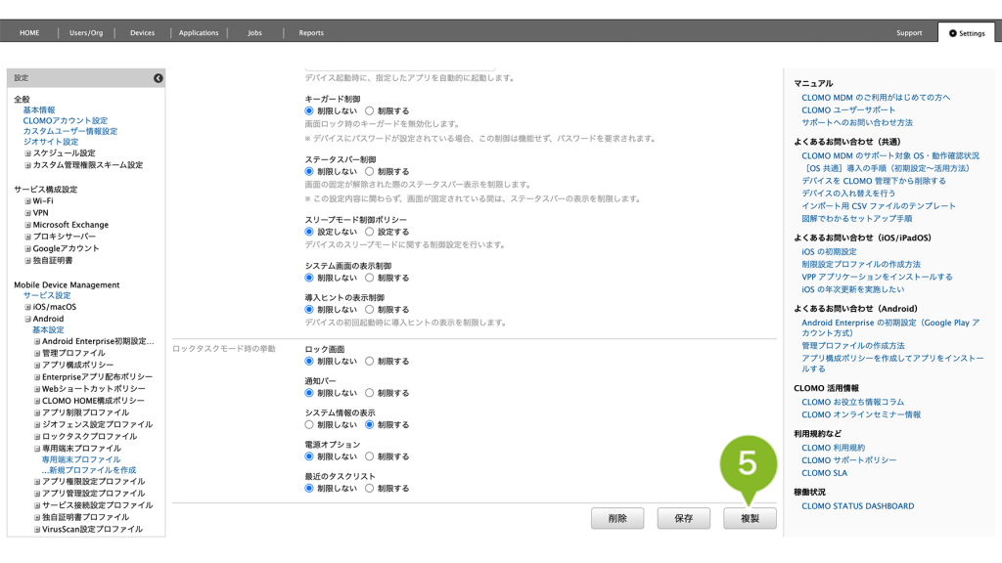Expand the スケジュール設定 node icon
The width and height of the screenshot is (1002, 563).
click(27, 153)
